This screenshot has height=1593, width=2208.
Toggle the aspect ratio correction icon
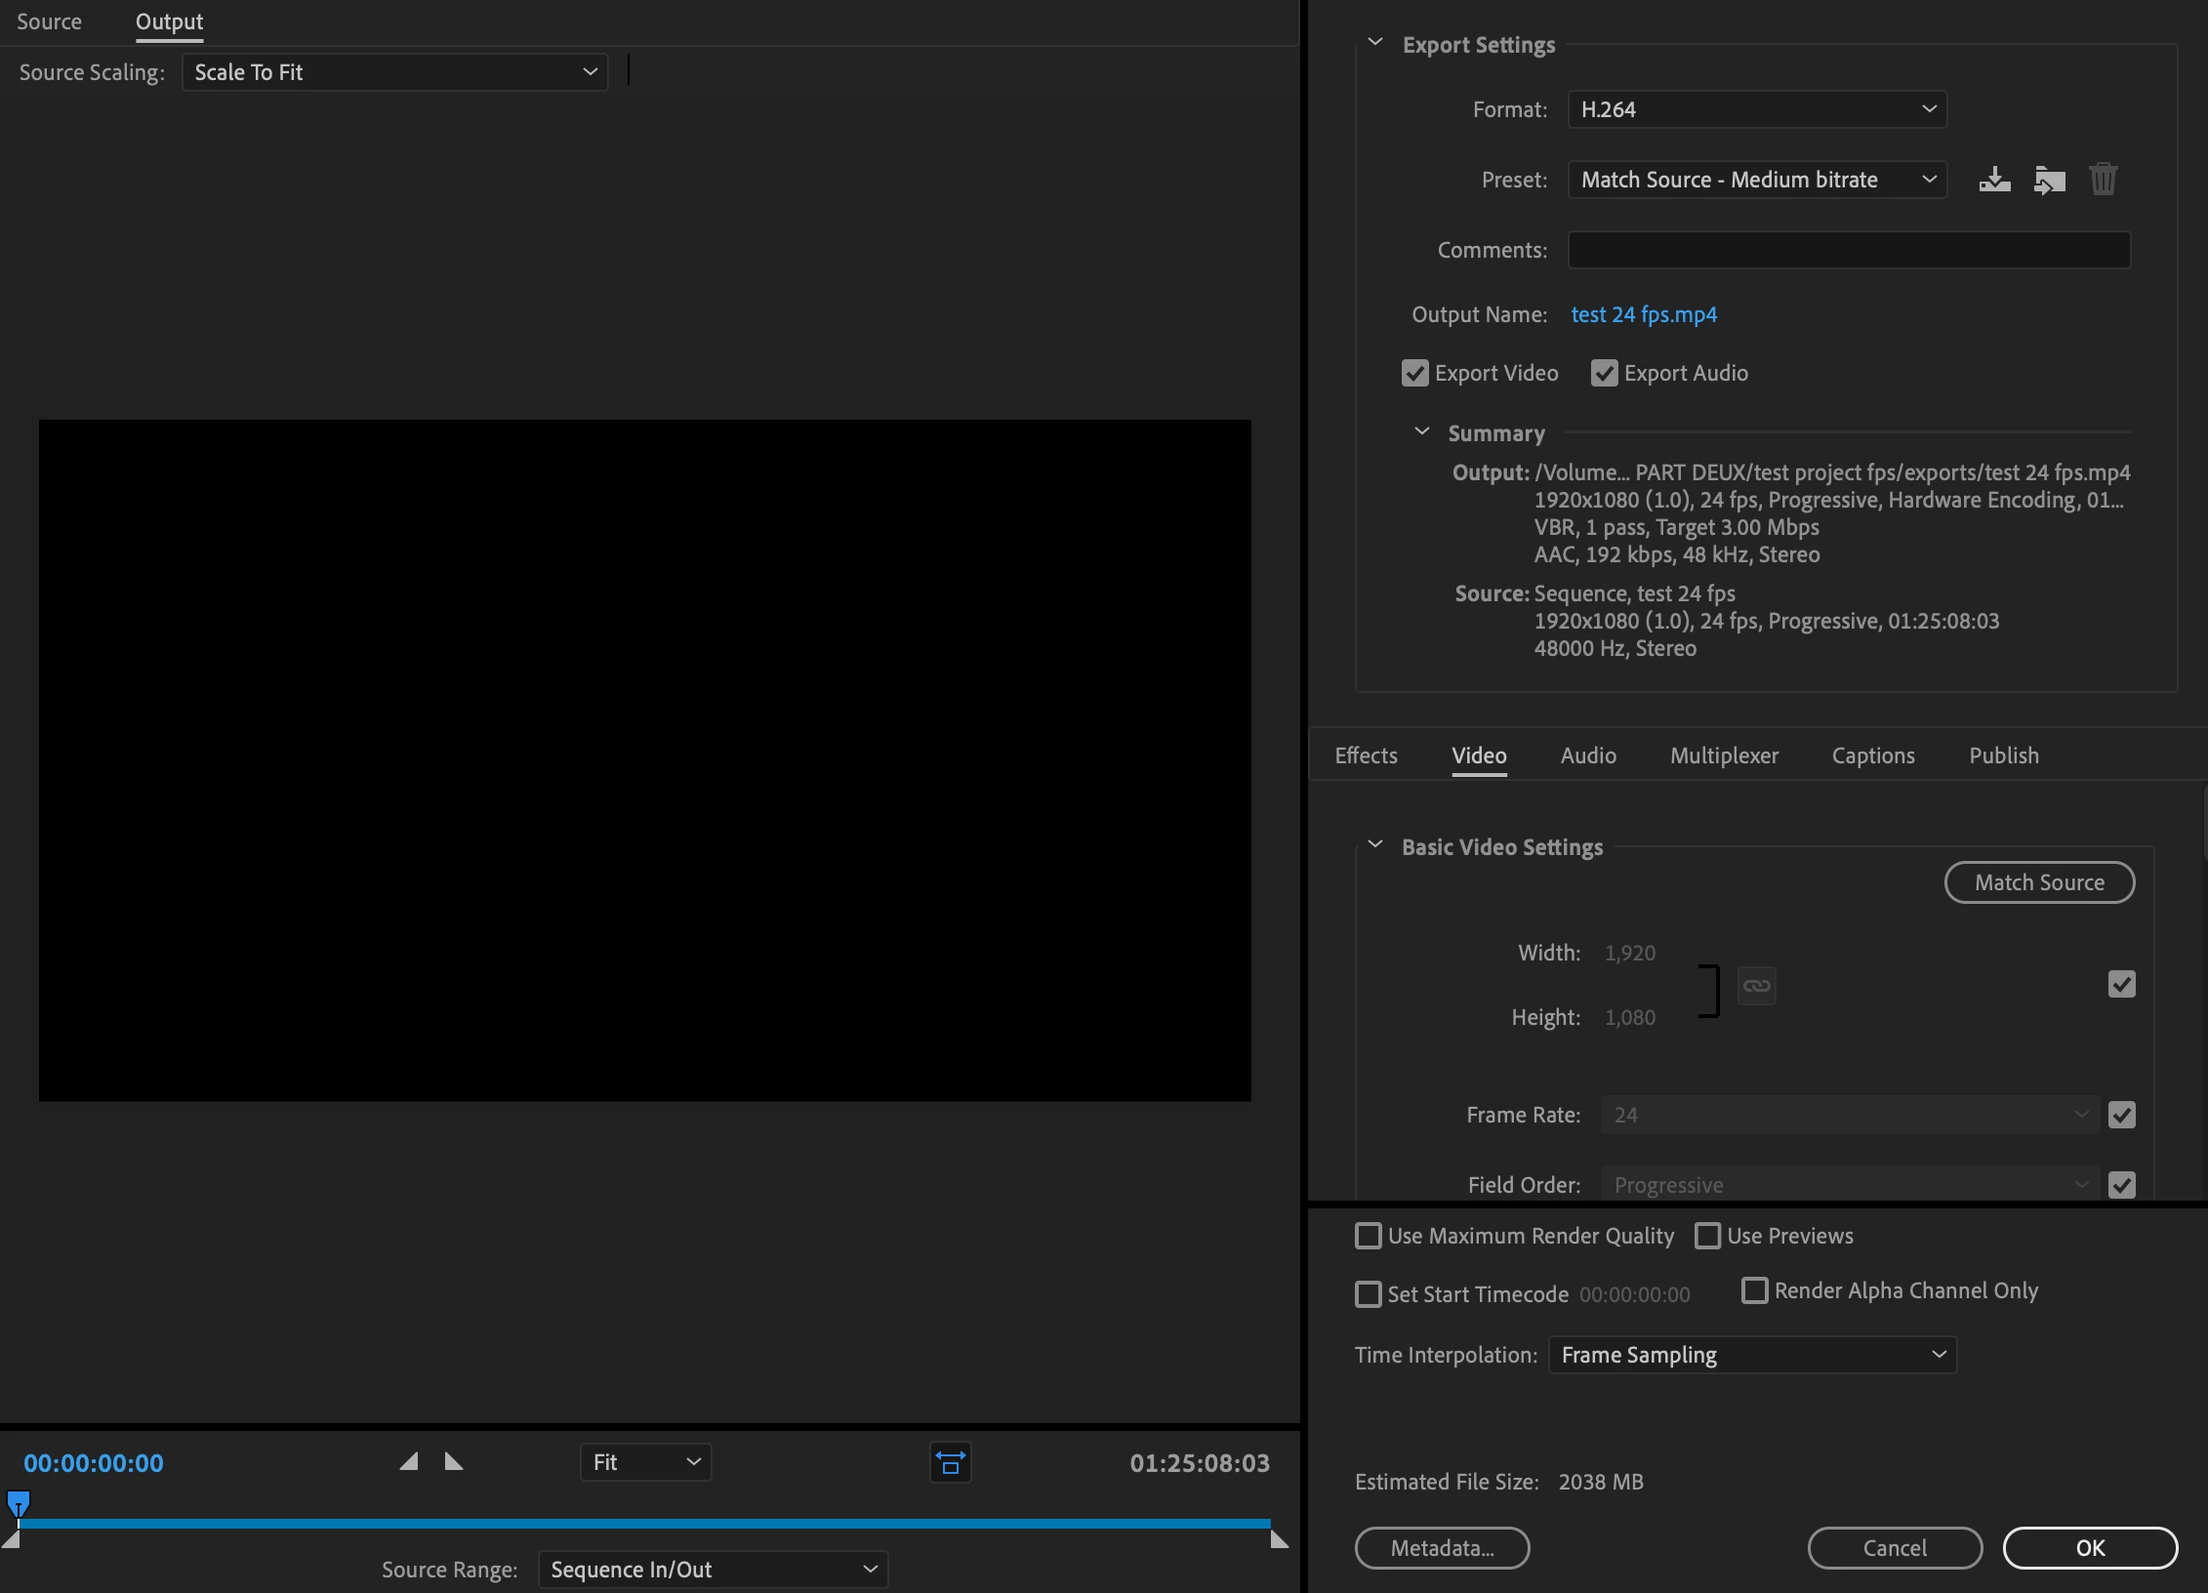point(950,1462)
